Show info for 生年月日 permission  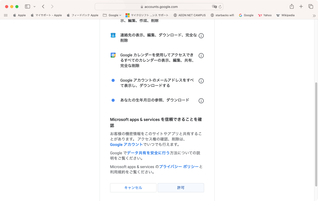coord(201,101)
